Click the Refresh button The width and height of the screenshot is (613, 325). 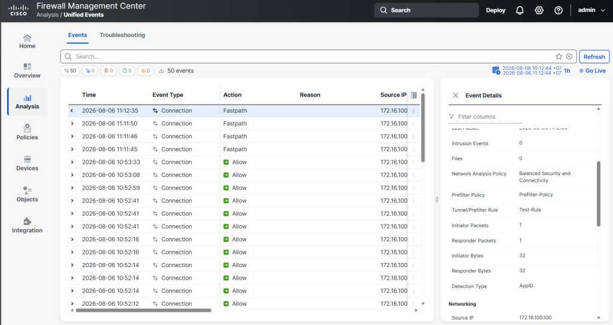594,57
